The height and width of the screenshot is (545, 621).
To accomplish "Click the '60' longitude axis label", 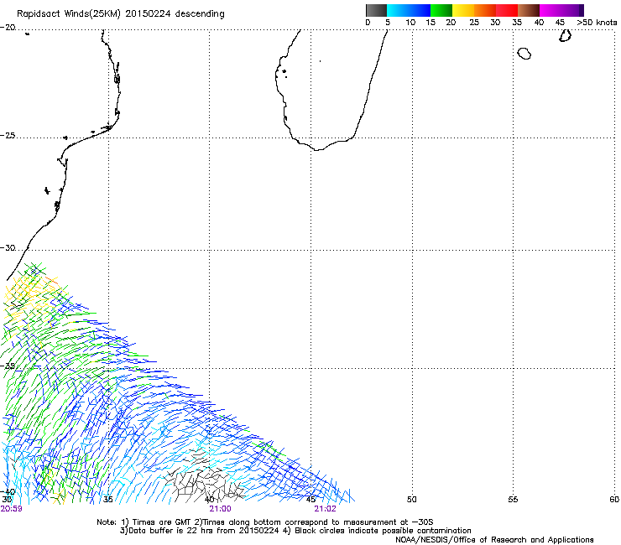I will pos(614,500).
